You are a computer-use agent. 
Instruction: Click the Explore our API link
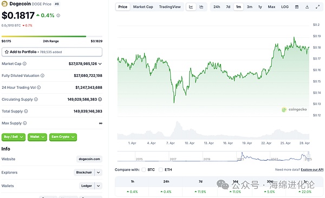coord(312,170)
